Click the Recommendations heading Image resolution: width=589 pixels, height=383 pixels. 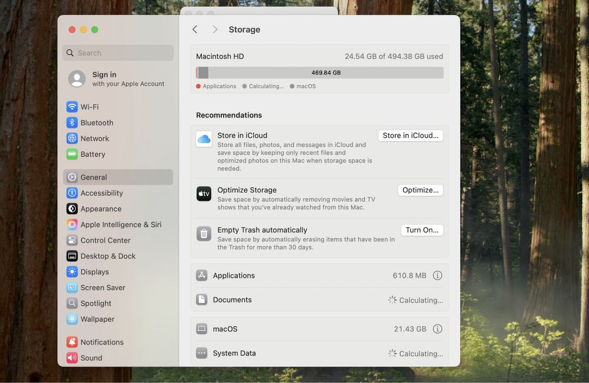click(229, 115)
